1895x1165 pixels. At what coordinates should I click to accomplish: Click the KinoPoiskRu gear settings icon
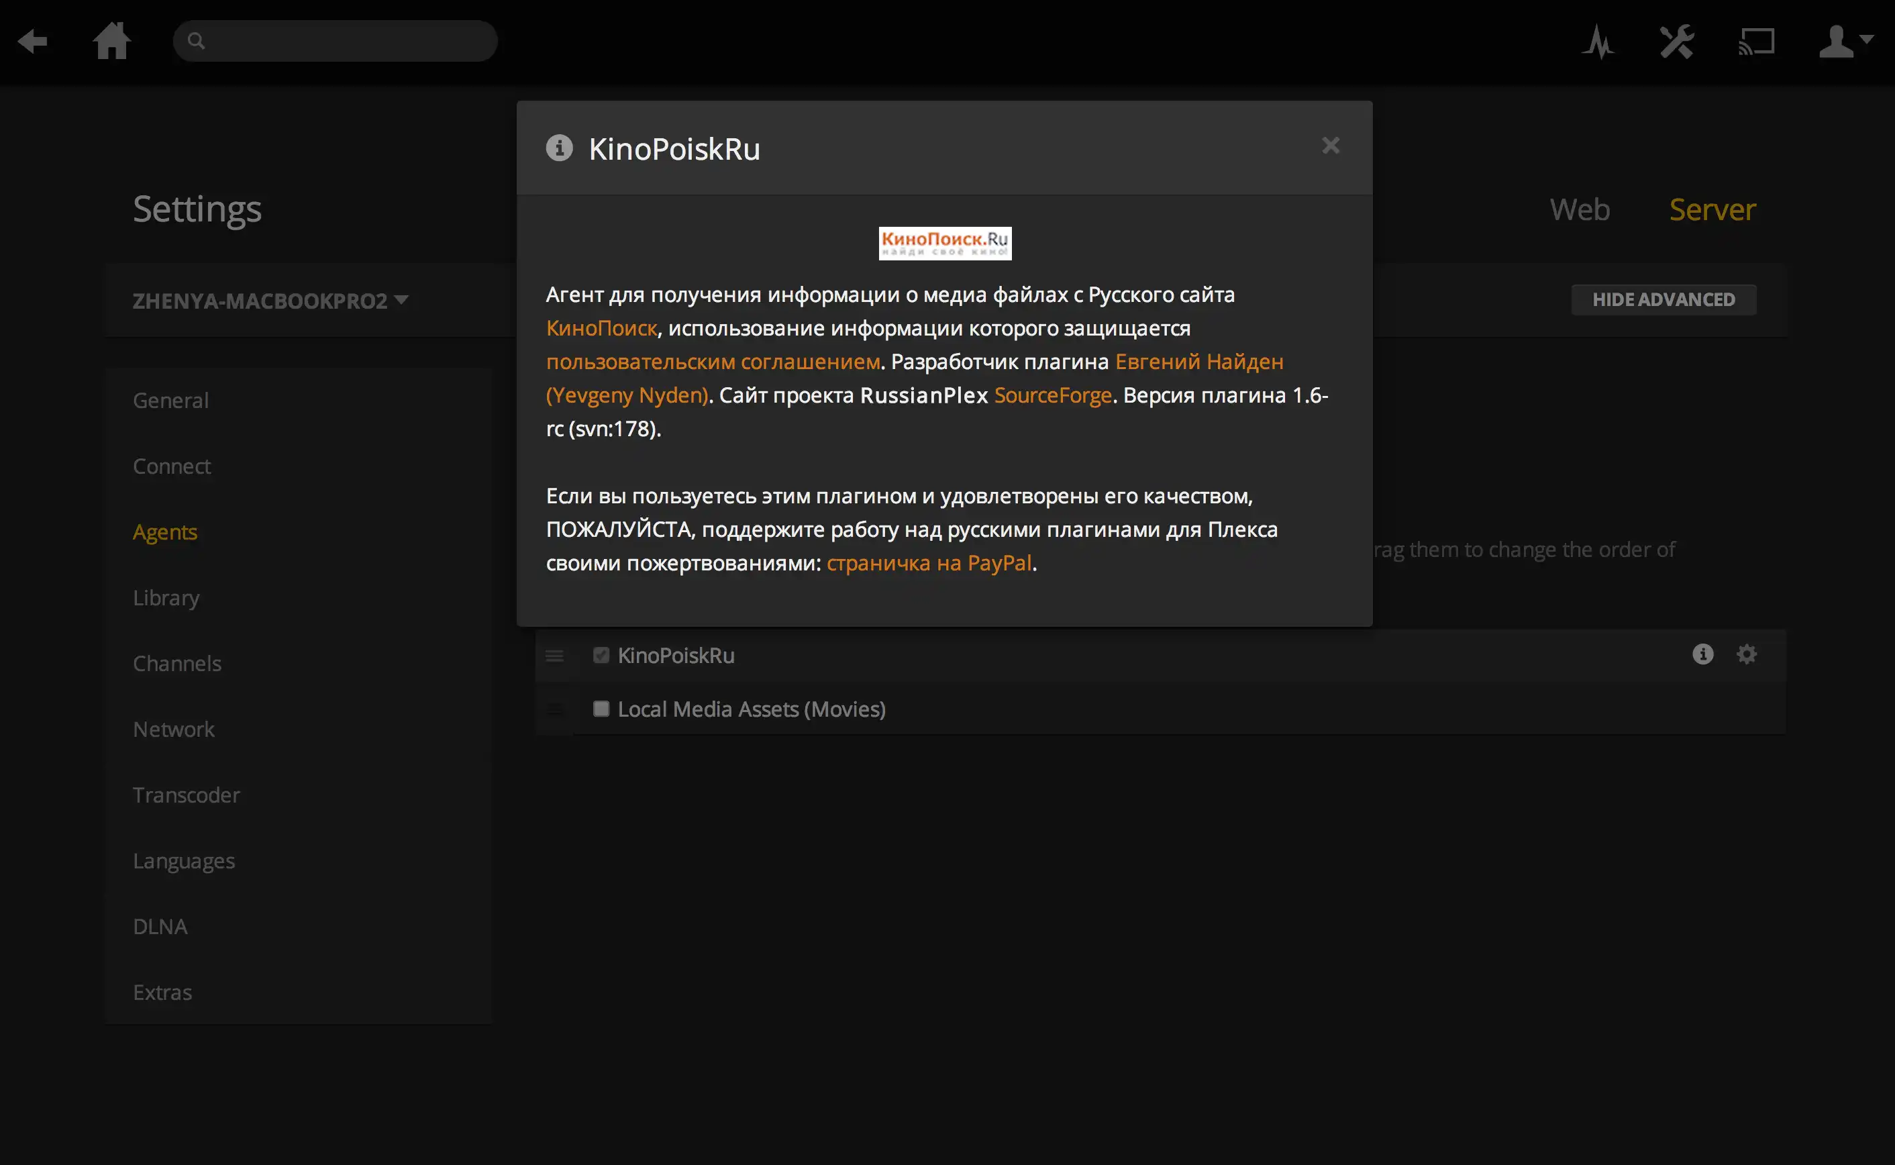pos(1746,656)
